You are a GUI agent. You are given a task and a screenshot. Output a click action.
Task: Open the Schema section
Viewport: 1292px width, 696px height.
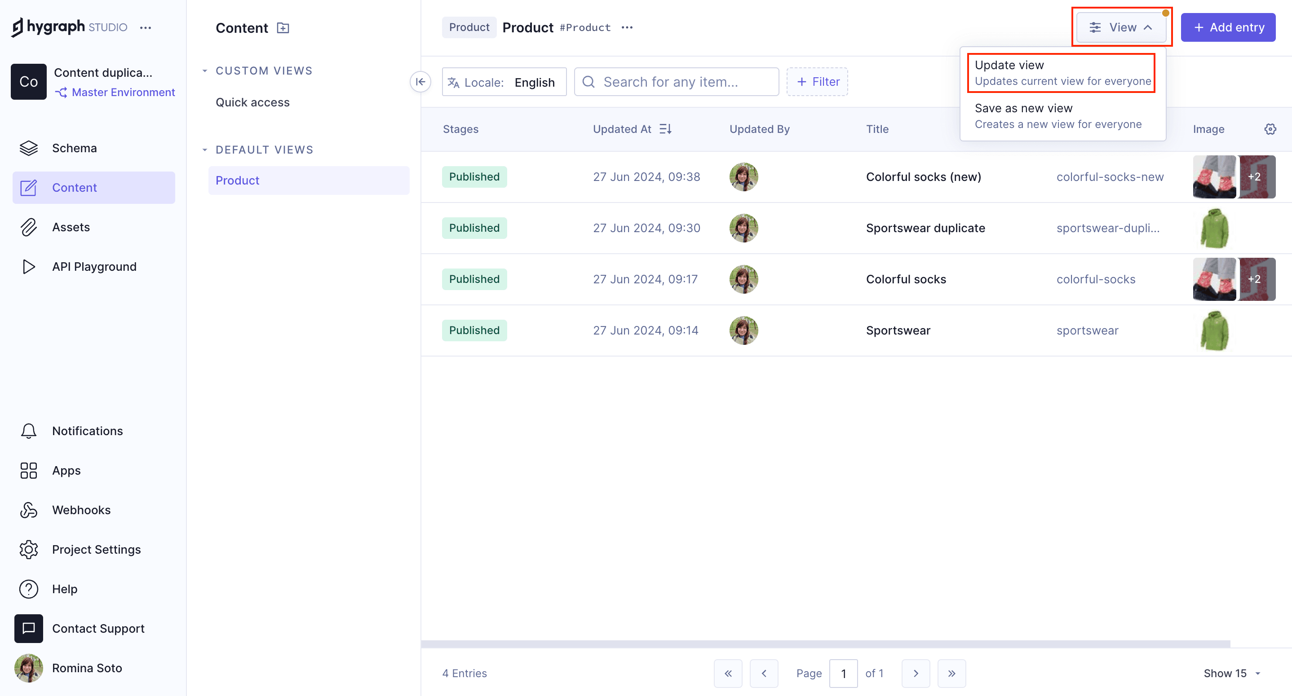click(x=74, y=148)
